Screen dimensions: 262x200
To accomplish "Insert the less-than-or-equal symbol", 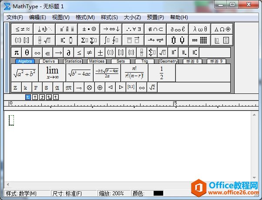I will click(x=79, y=53).
